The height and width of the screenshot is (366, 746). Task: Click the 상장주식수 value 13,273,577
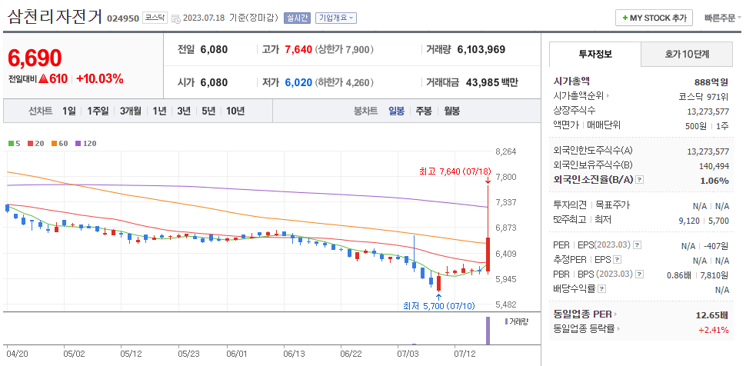[x=708, y=111]
